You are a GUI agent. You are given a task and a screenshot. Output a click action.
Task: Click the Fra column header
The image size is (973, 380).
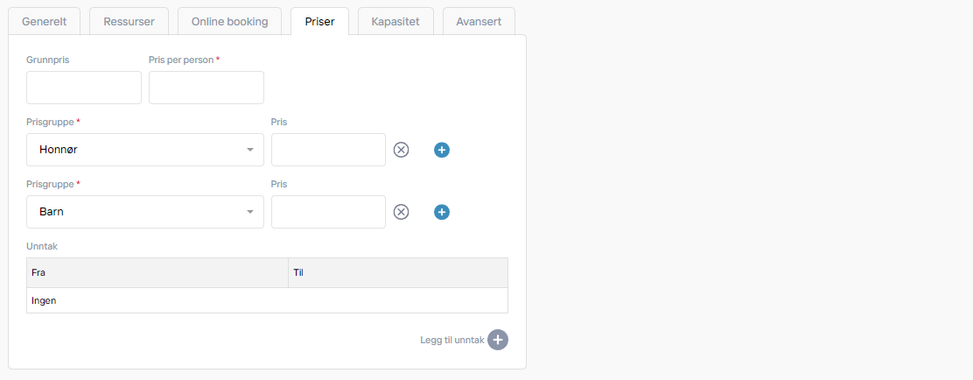(157, 272)
